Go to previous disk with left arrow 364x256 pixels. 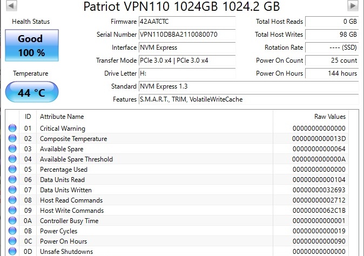pyautogui.click(x=11, y=5)
